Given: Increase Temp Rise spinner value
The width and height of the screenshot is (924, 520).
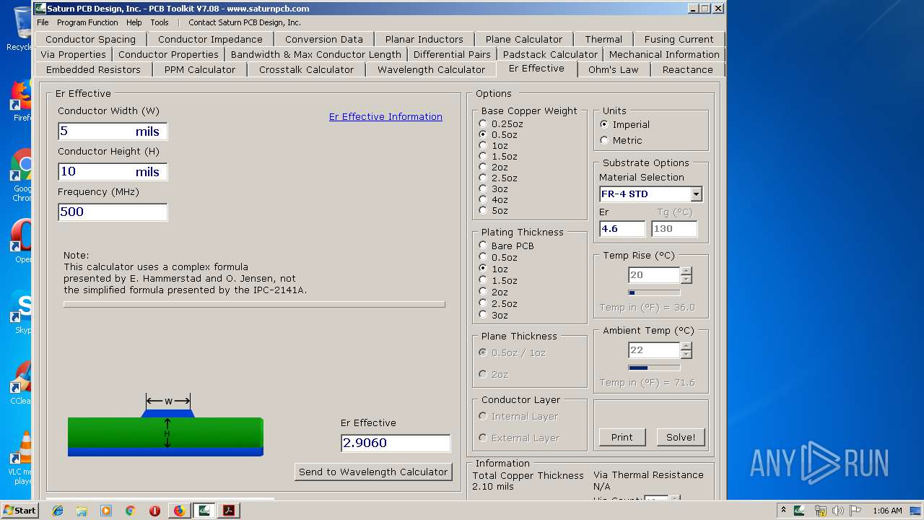Looking at the screenshot, I should (x=686, y=272).
